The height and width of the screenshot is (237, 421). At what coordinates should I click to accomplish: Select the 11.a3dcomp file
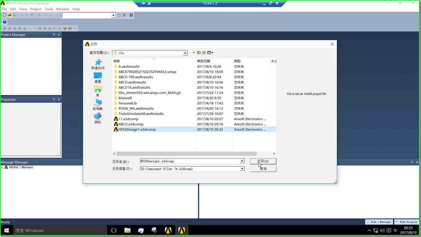click(128, 119)
